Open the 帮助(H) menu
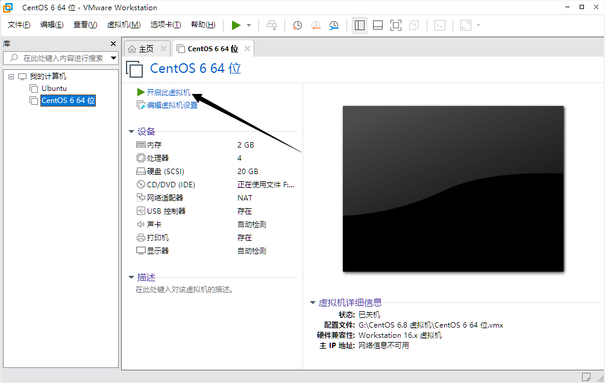The height and width of the screenshot is (383, 605). [x=203, y=25]
